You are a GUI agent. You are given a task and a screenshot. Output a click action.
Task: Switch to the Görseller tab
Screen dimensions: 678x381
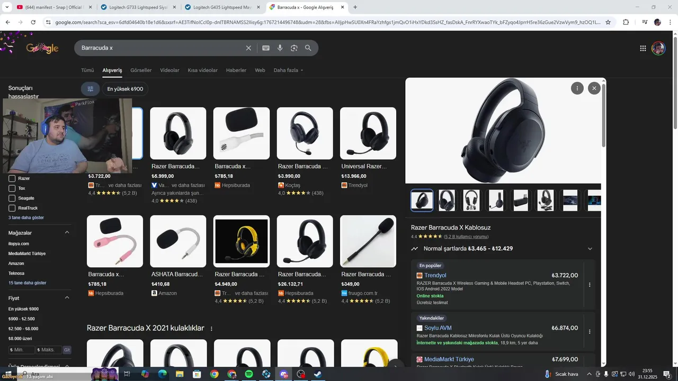coord(141,70)
